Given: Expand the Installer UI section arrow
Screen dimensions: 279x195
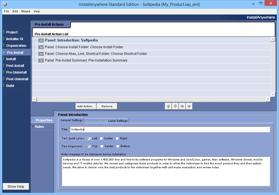Looking at the screenshot, I should pyautogui.click(x=4, y=38).
